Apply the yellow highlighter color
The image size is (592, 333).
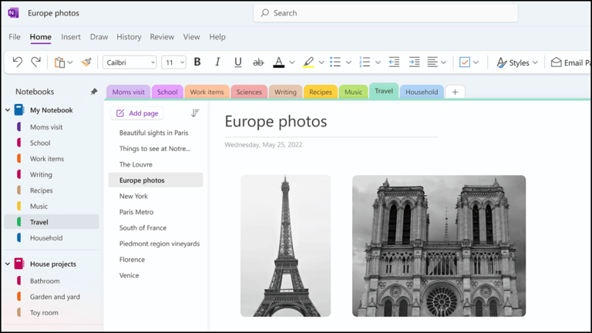tap(308, 62)
